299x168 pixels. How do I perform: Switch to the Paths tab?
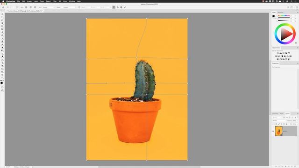click(282, 114)
